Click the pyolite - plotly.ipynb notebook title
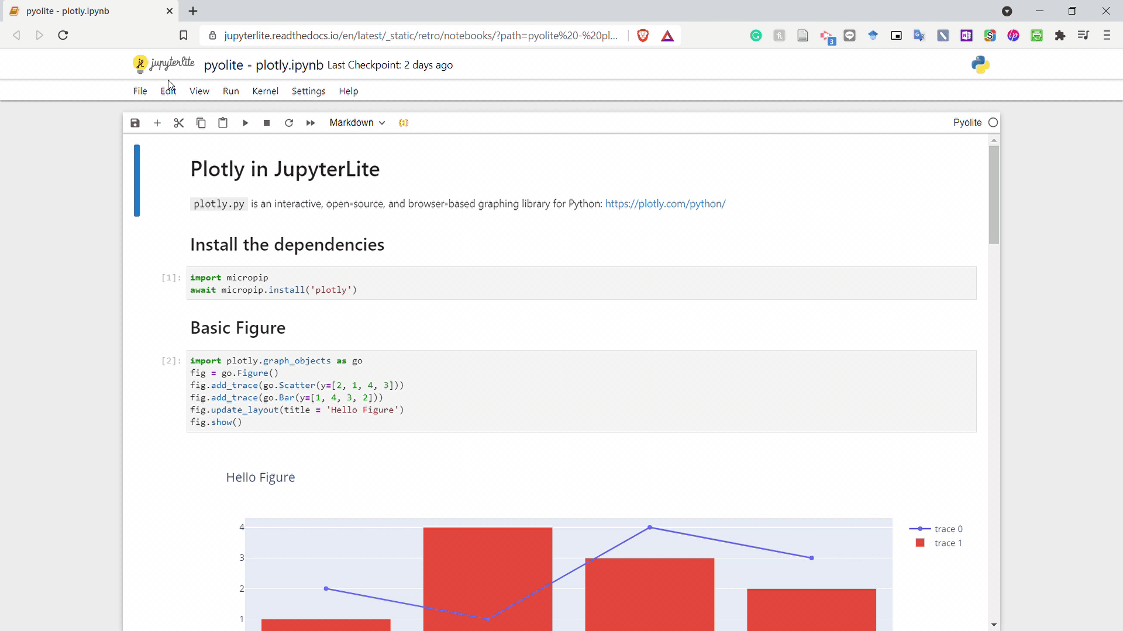 point(263,65)
